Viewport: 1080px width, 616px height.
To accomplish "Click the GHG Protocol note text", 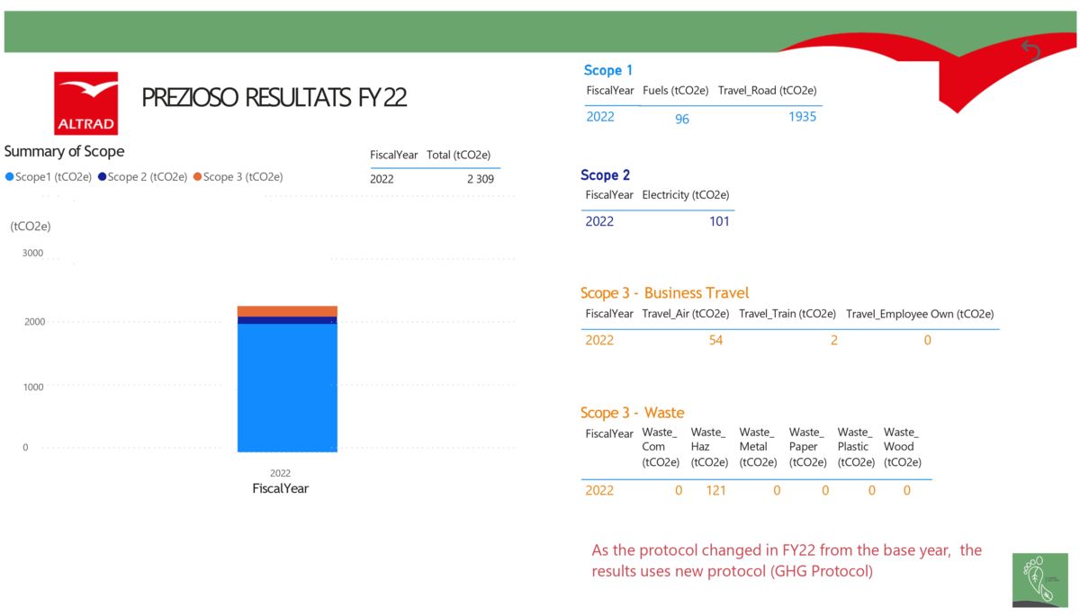I will click(787, 560).
